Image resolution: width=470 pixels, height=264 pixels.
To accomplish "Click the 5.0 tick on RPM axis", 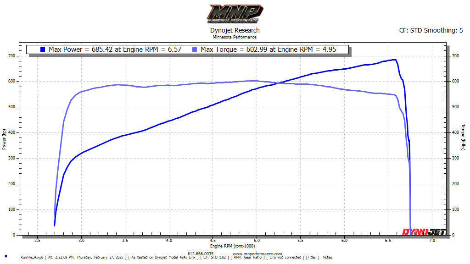I will 257,240.
